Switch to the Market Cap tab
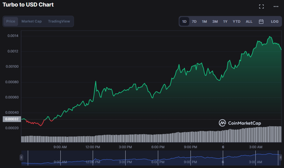Image resolution: width=284 pixels, height=168 pixels. click(32, 21)
